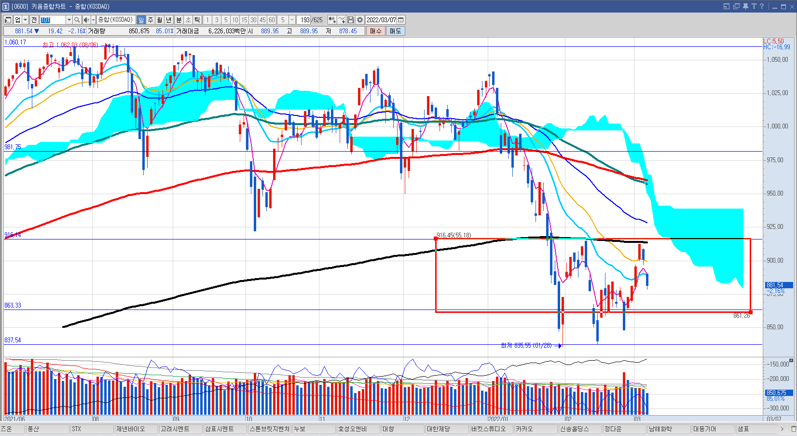Open the 효성오앤비 stock tab

tap(358, 429)
